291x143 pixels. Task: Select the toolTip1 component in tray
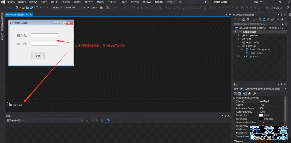click(x=16, y=105)
